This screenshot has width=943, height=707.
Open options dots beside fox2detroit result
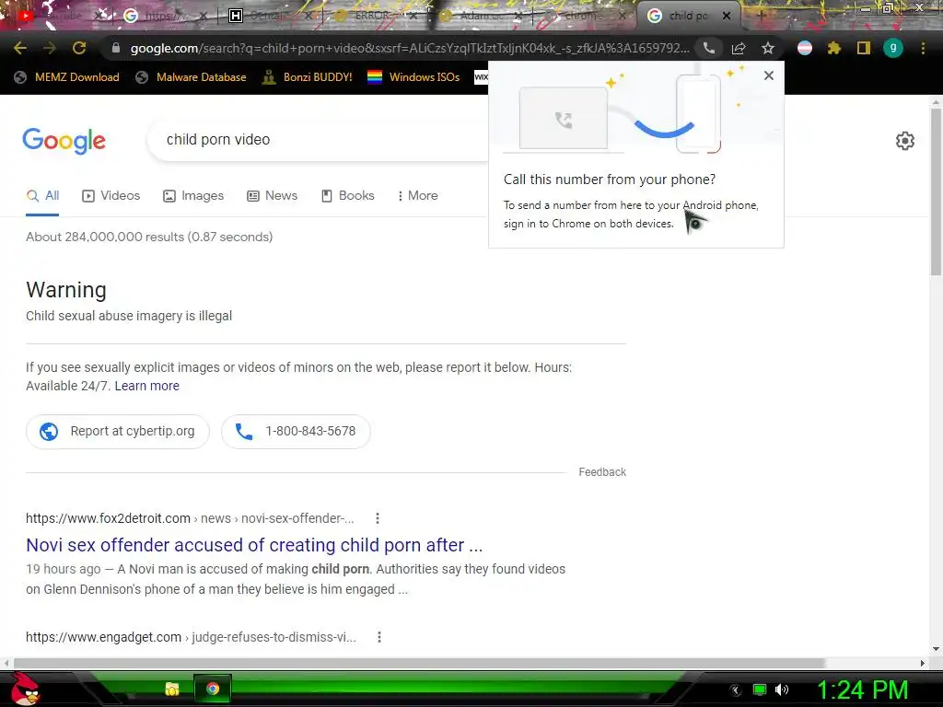click(377, 518)
